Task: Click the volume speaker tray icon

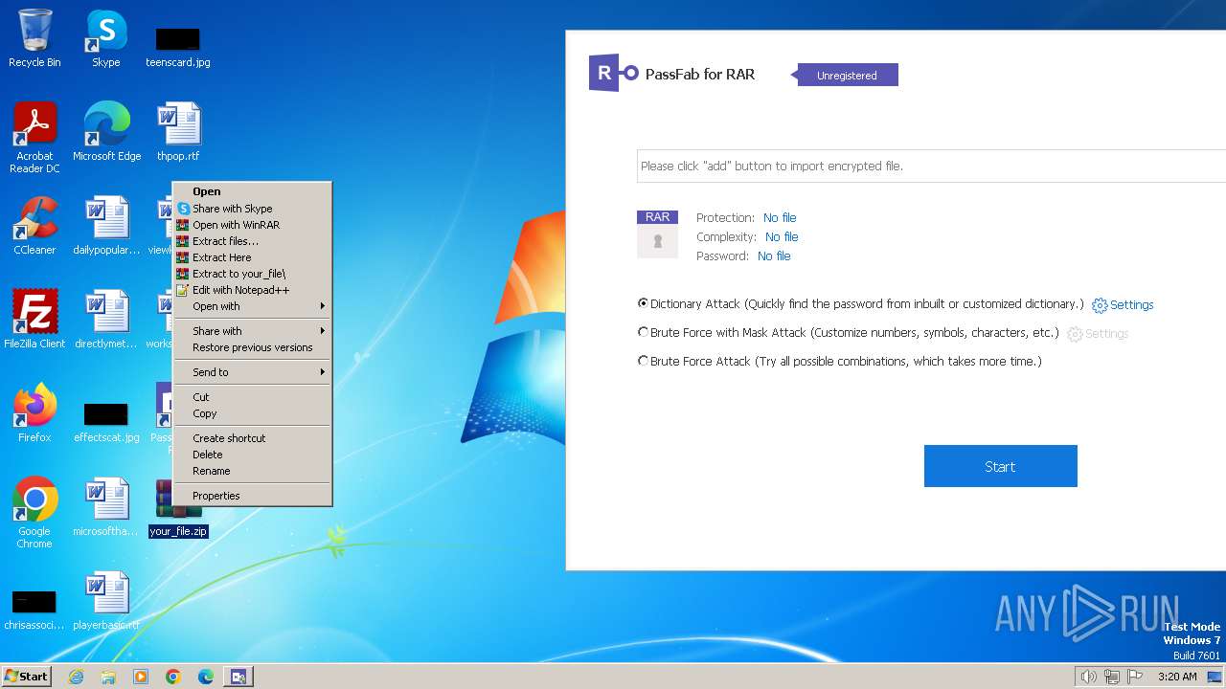Action: click(x=1089, y=677)
